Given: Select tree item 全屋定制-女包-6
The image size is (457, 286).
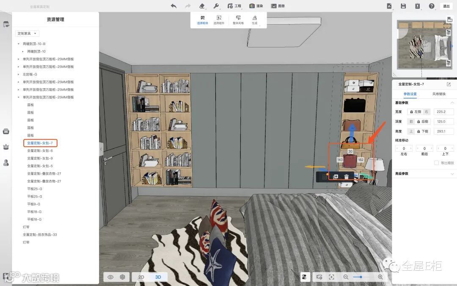Looking at the screenshot, I should click(x=40, y=150).
